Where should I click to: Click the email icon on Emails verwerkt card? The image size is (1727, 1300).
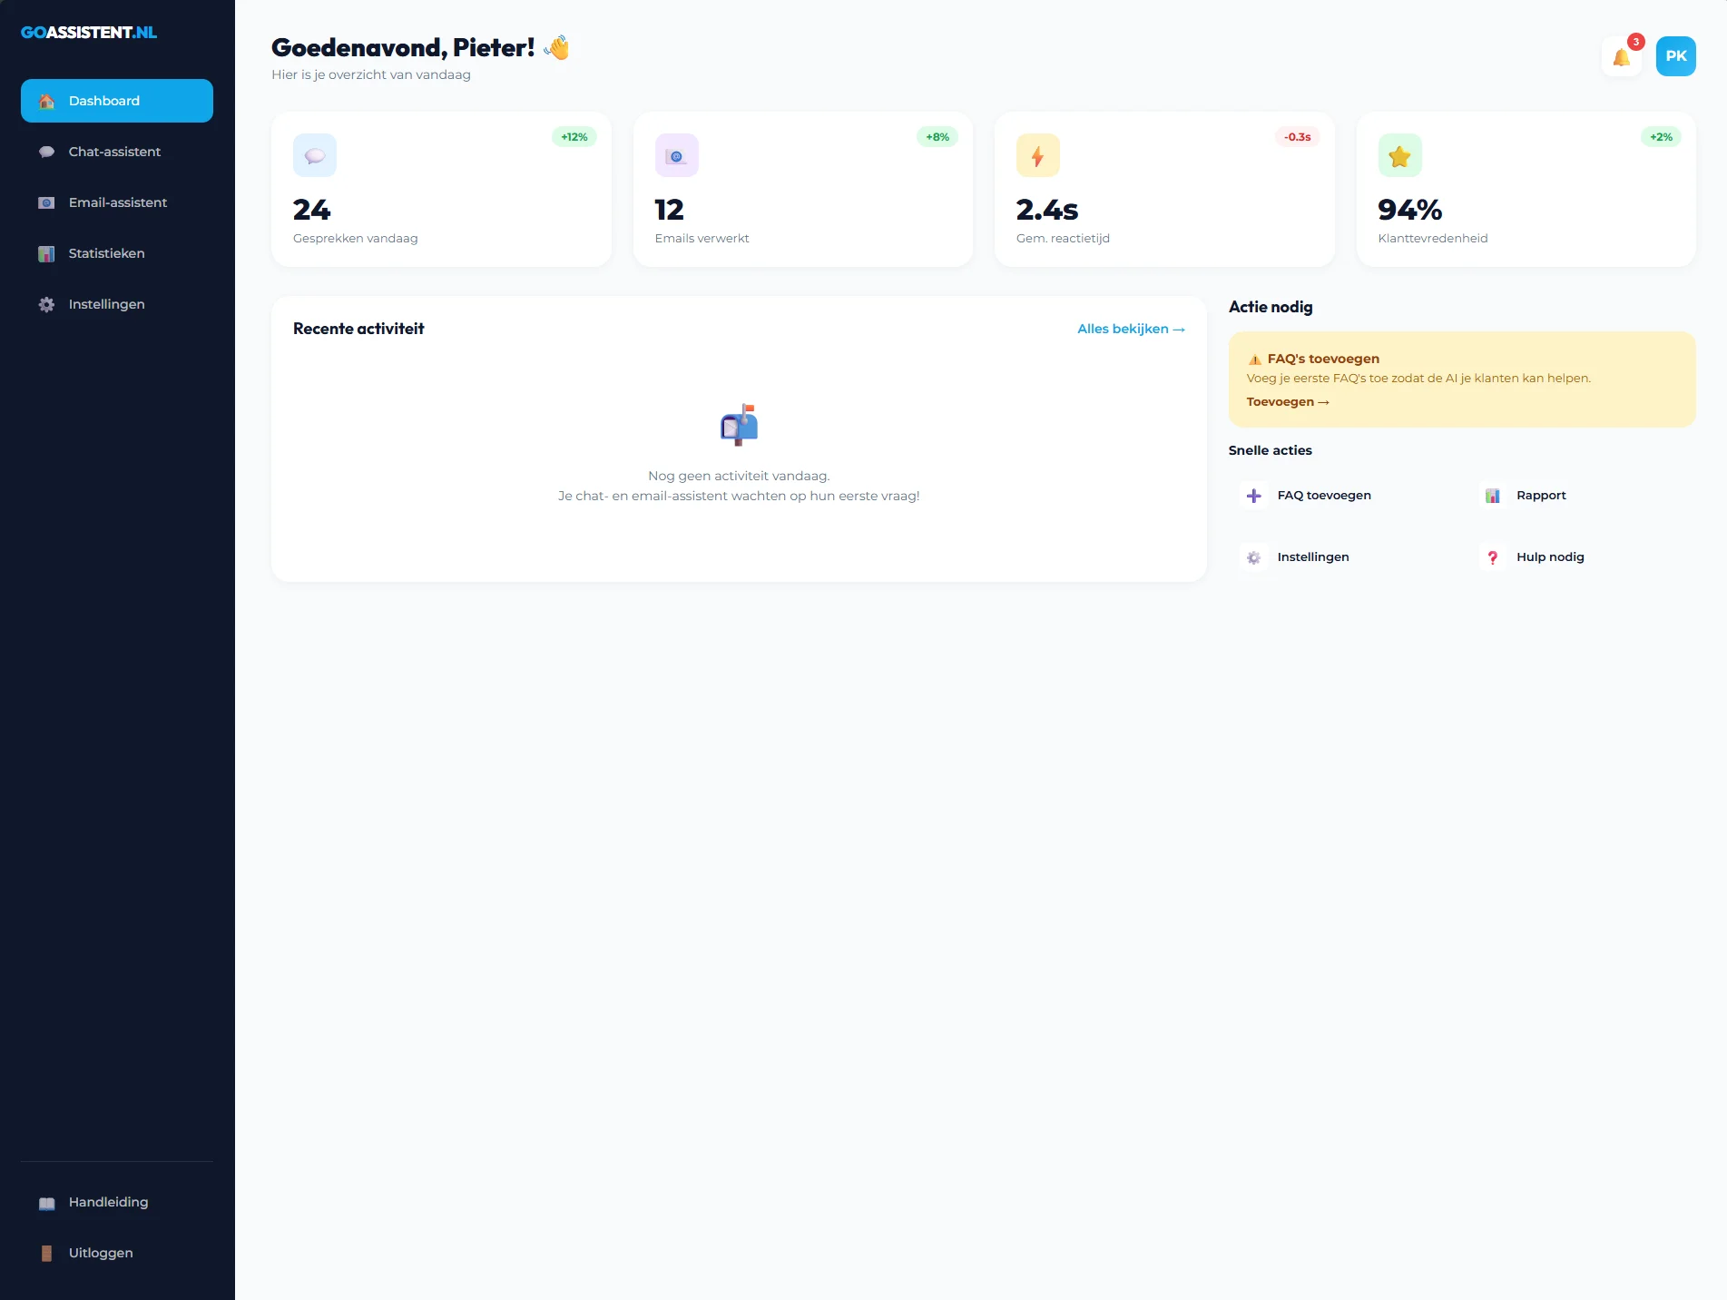[x=675, y=154]
